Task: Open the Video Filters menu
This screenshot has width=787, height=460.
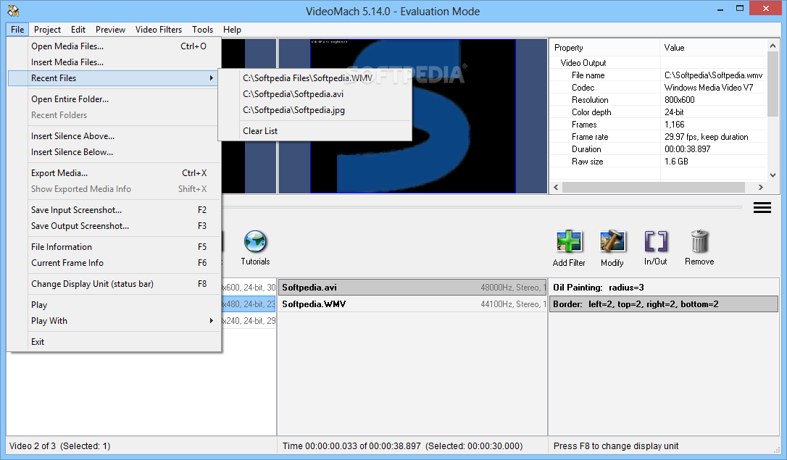Action: (x=159, y=30)
